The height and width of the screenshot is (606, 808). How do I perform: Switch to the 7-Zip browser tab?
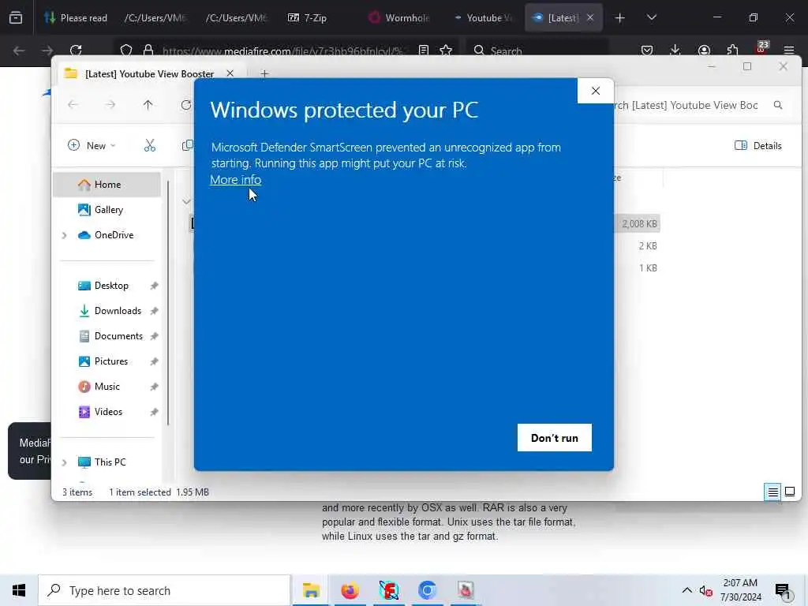(308, 17)
